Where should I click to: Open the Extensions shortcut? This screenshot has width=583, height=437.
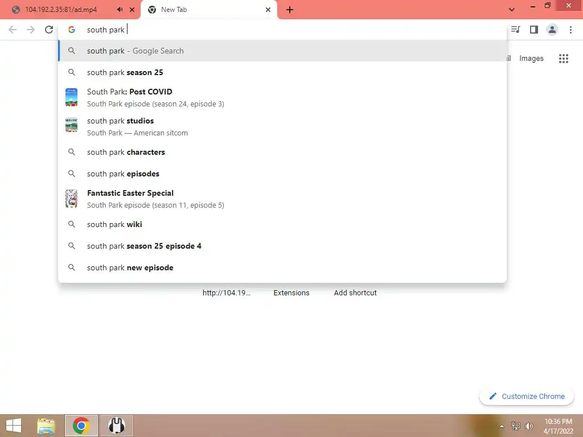pyautogui.click(x=291, y=293)
